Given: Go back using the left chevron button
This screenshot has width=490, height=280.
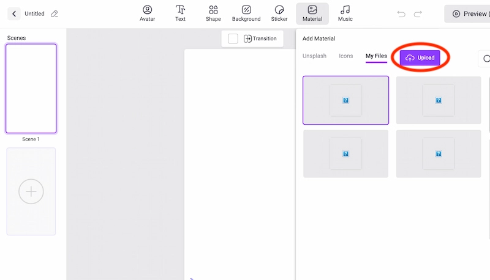Looking at the screenshot, I should pyautogui.click(x=13, y=13).
